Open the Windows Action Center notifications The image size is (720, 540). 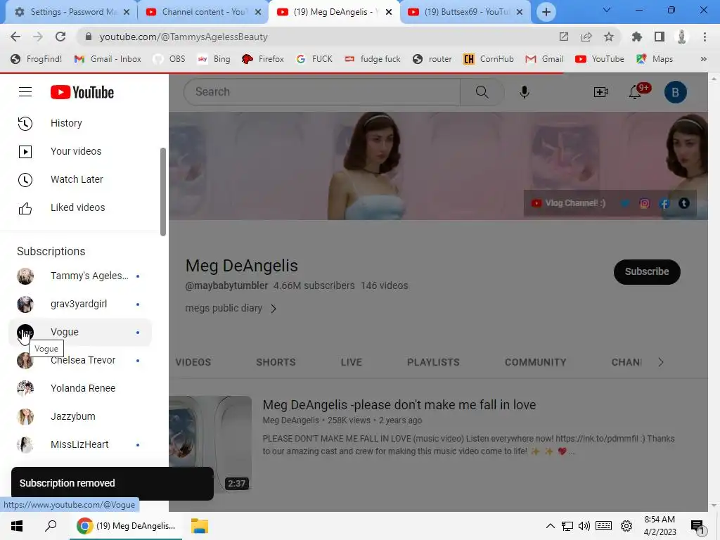tap(698, 527)
